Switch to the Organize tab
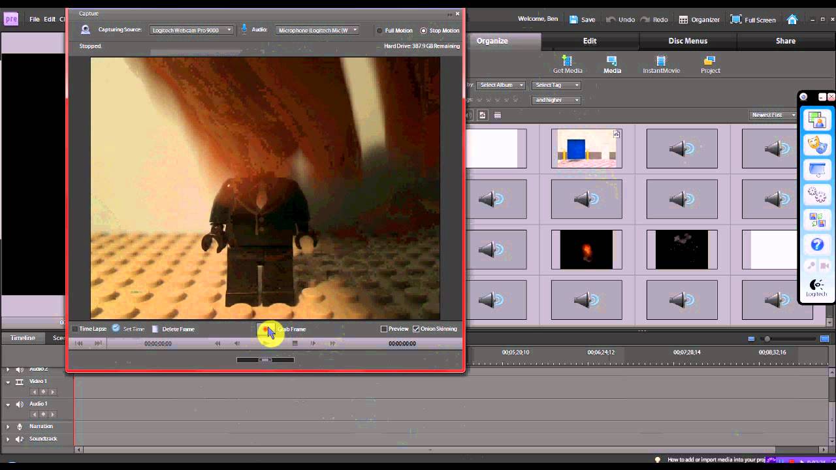 tap(492, 40)
